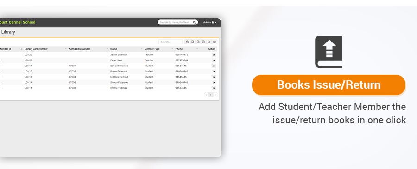Open the Admin user dropdown

pos(210,22)
